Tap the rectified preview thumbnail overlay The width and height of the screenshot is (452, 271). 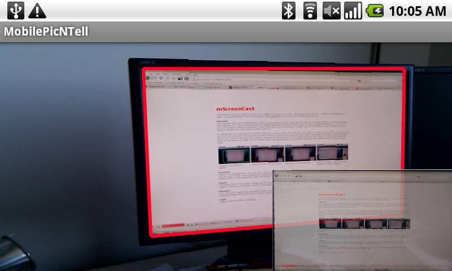click(x=362, y=220)
